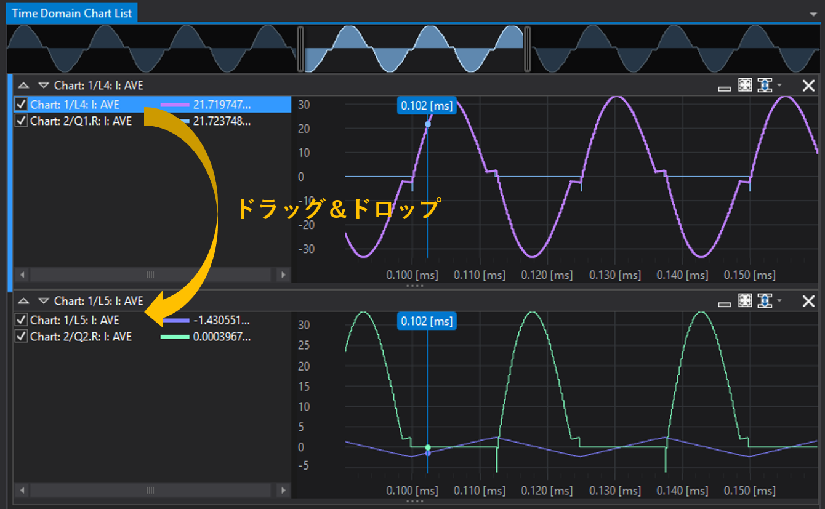825x509 pixels.
Task: Click the vertical auto-scale icon on the L5 chart
Action: click(764, 300)
